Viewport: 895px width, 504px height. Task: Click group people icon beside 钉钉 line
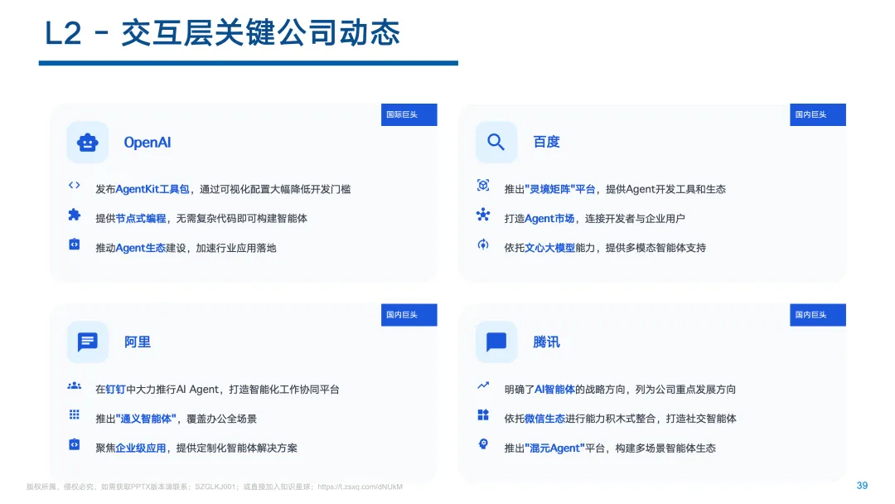click(75, 385)
